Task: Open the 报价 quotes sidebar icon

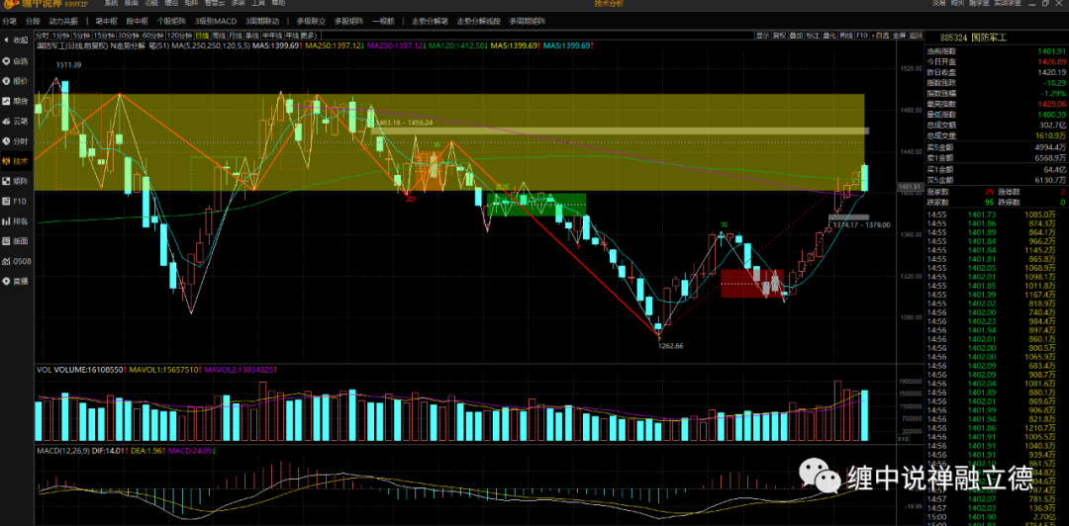Action: [x=16, y=80]
